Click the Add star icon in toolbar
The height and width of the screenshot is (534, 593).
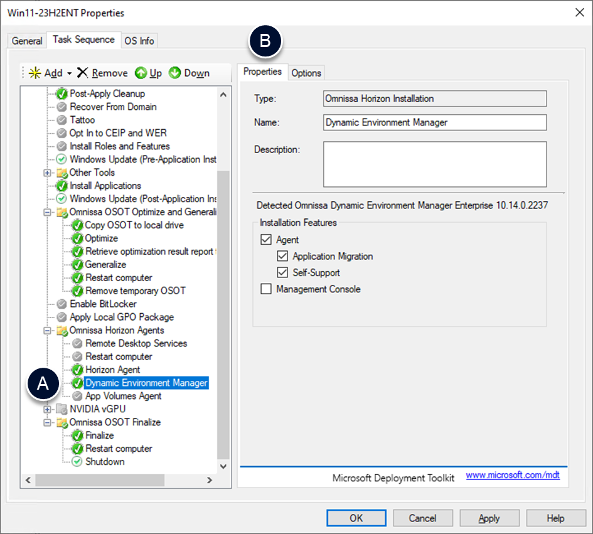pos(35,73)
